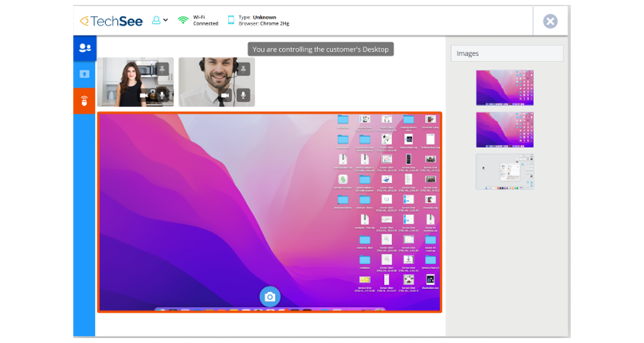Screen dimensions: 644x343
Task: Click the 'Browser: Chrome' text
Action: pyautogui.click(x=264, y=23)
